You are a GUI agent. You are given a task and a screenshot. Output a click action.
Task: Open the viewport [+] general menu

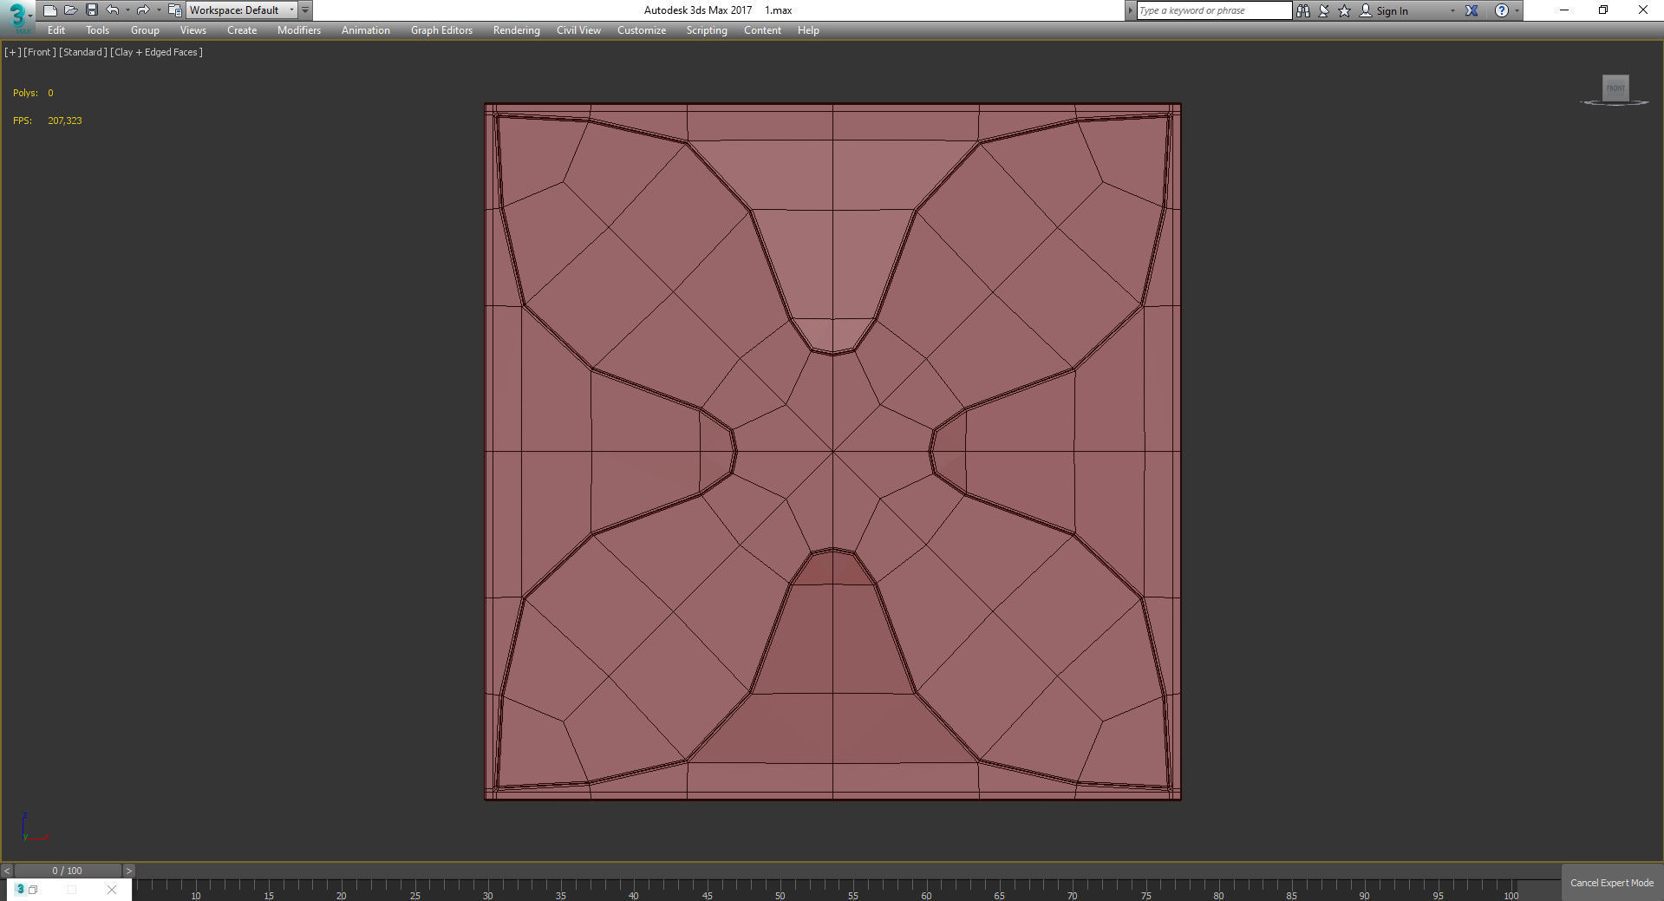pos(13,52)
